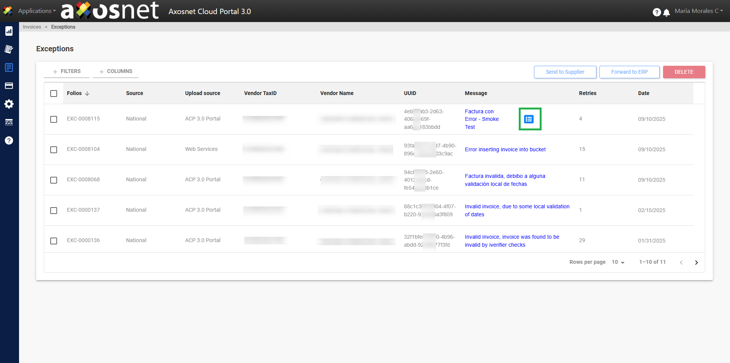The height and width of the screenshot is (363, 730).
Task: Open the rows per page dropdown
Action: click(618, 262)
